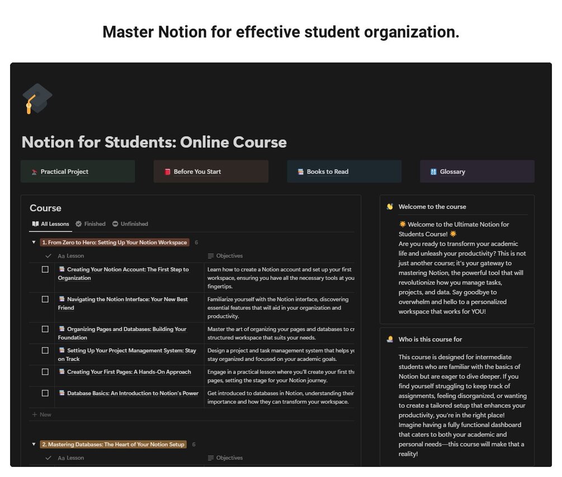The height and width of the screenshot is (477, 562).
Task: Click the count 6 beside From Zero to Hero
Action: [x=196, y=242]
